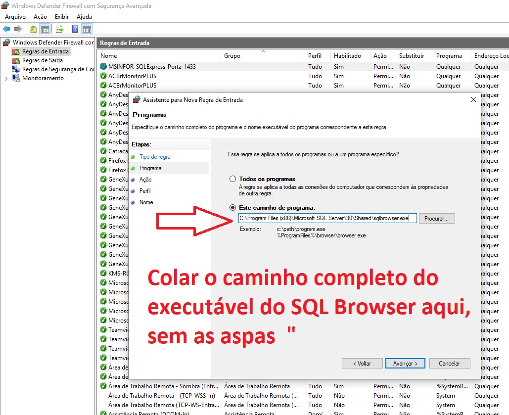Select Regras de Segurança de Conexão tree item
Screen dimensions: 509x415
[x=58, y=69]
